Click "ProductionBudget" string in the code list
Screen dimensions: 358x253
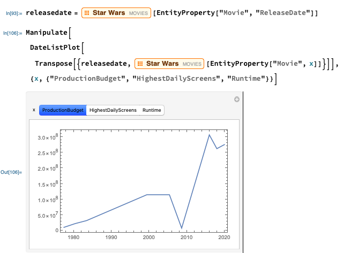[88, 79]
